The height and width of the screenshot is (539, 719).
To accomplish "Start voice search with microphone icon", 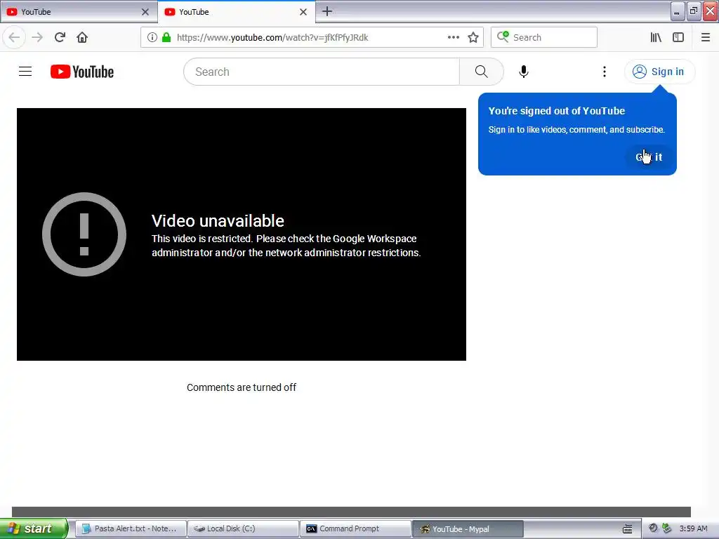I will (524, 72).
